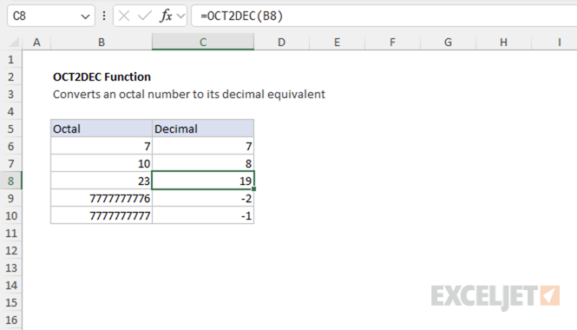577x330 pixels.
Task: Select row 1 header
Action: click(x=11, y=59)
